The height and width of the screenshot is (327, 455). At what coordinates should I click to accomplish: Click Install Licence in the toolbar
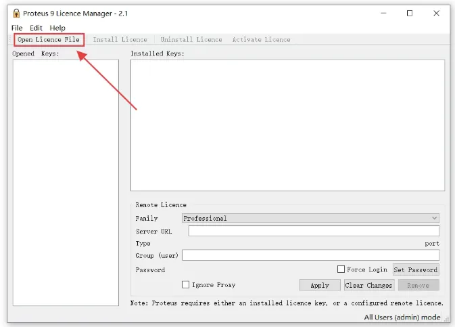tap(120, 39)
